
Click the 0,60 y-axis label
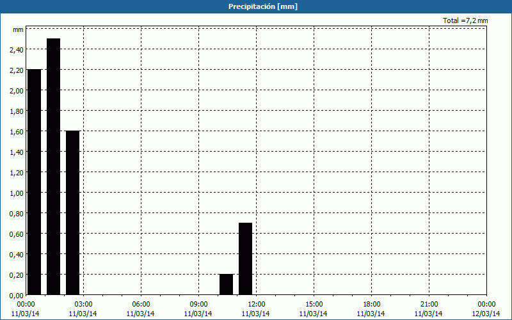pyautogui.click(x=17, y=234)
